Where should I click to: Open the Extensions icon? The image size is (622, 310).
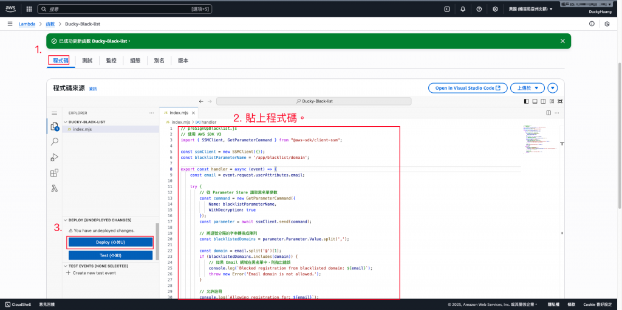pyautogui.click(x=54, y=173)
